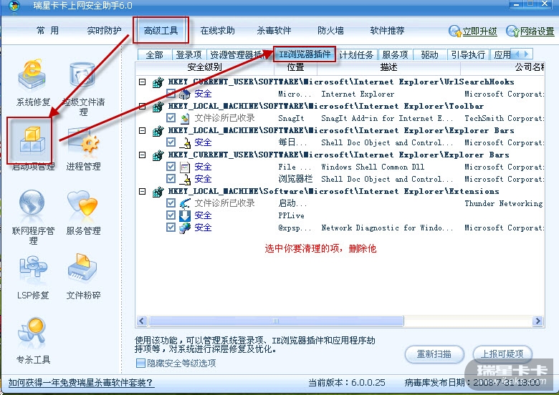Viewport: 559px width, 395px height.
Task: Select the 计划任务 sub-tab
Action: pos(356,55)
